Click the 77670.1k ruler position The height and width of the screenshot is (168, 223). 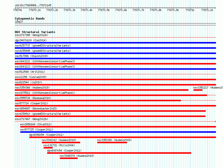35,10
